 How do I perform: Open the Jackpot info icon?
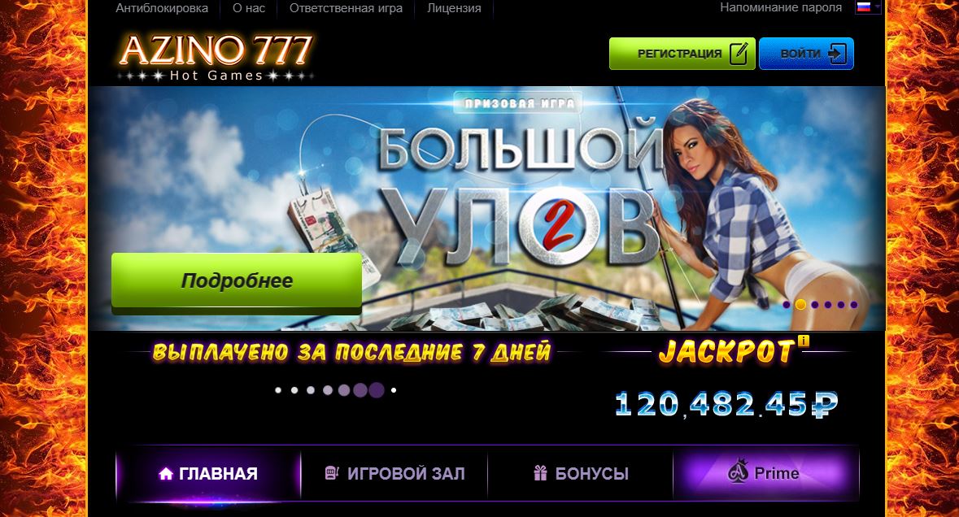click(x=803, y=341)
